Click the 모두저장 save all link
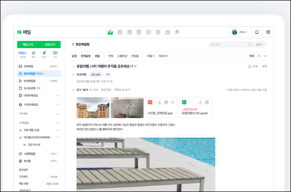291x192 pixels. (x=106, y=90)
